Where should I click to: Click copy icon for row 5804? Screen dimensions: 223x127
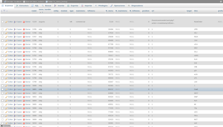point(15,101)
